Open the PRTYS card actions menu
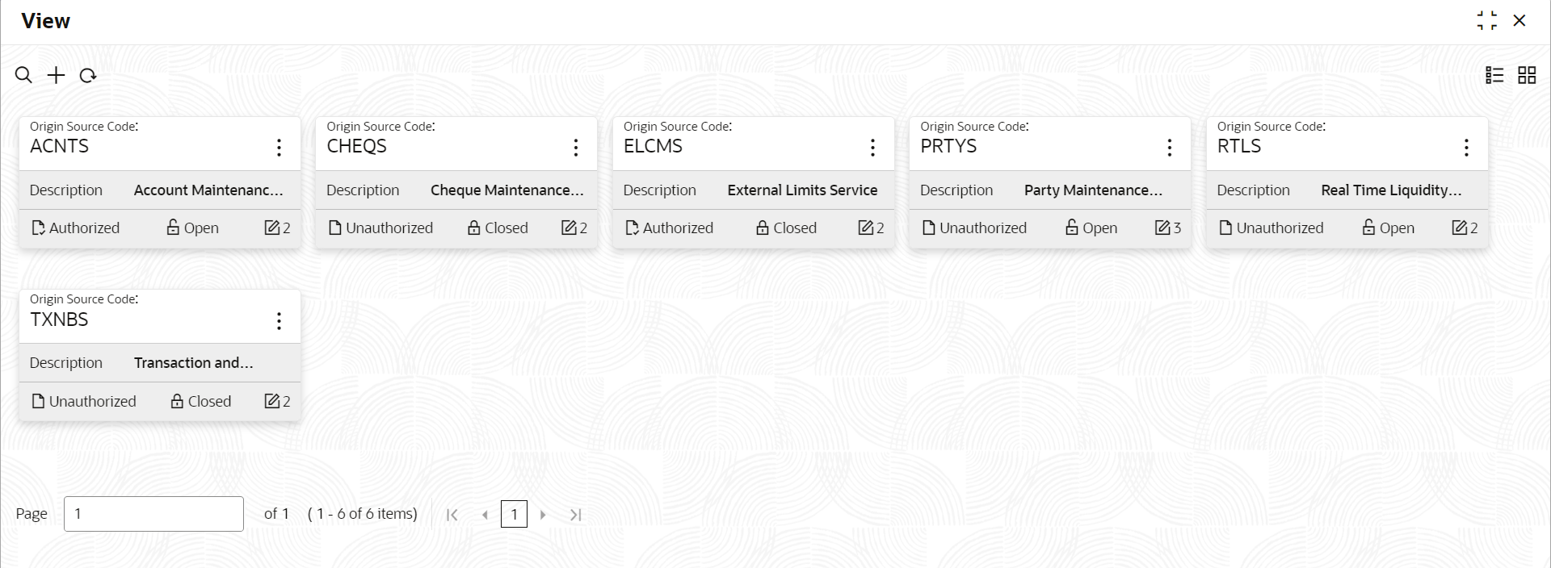Viewport: 1551px width, 568px height. point(1169,147)
